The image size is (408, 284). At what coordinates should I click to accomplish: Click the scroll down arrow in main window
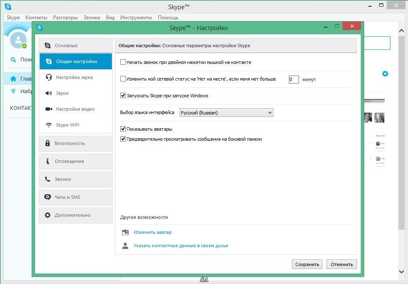coord(401,271)
